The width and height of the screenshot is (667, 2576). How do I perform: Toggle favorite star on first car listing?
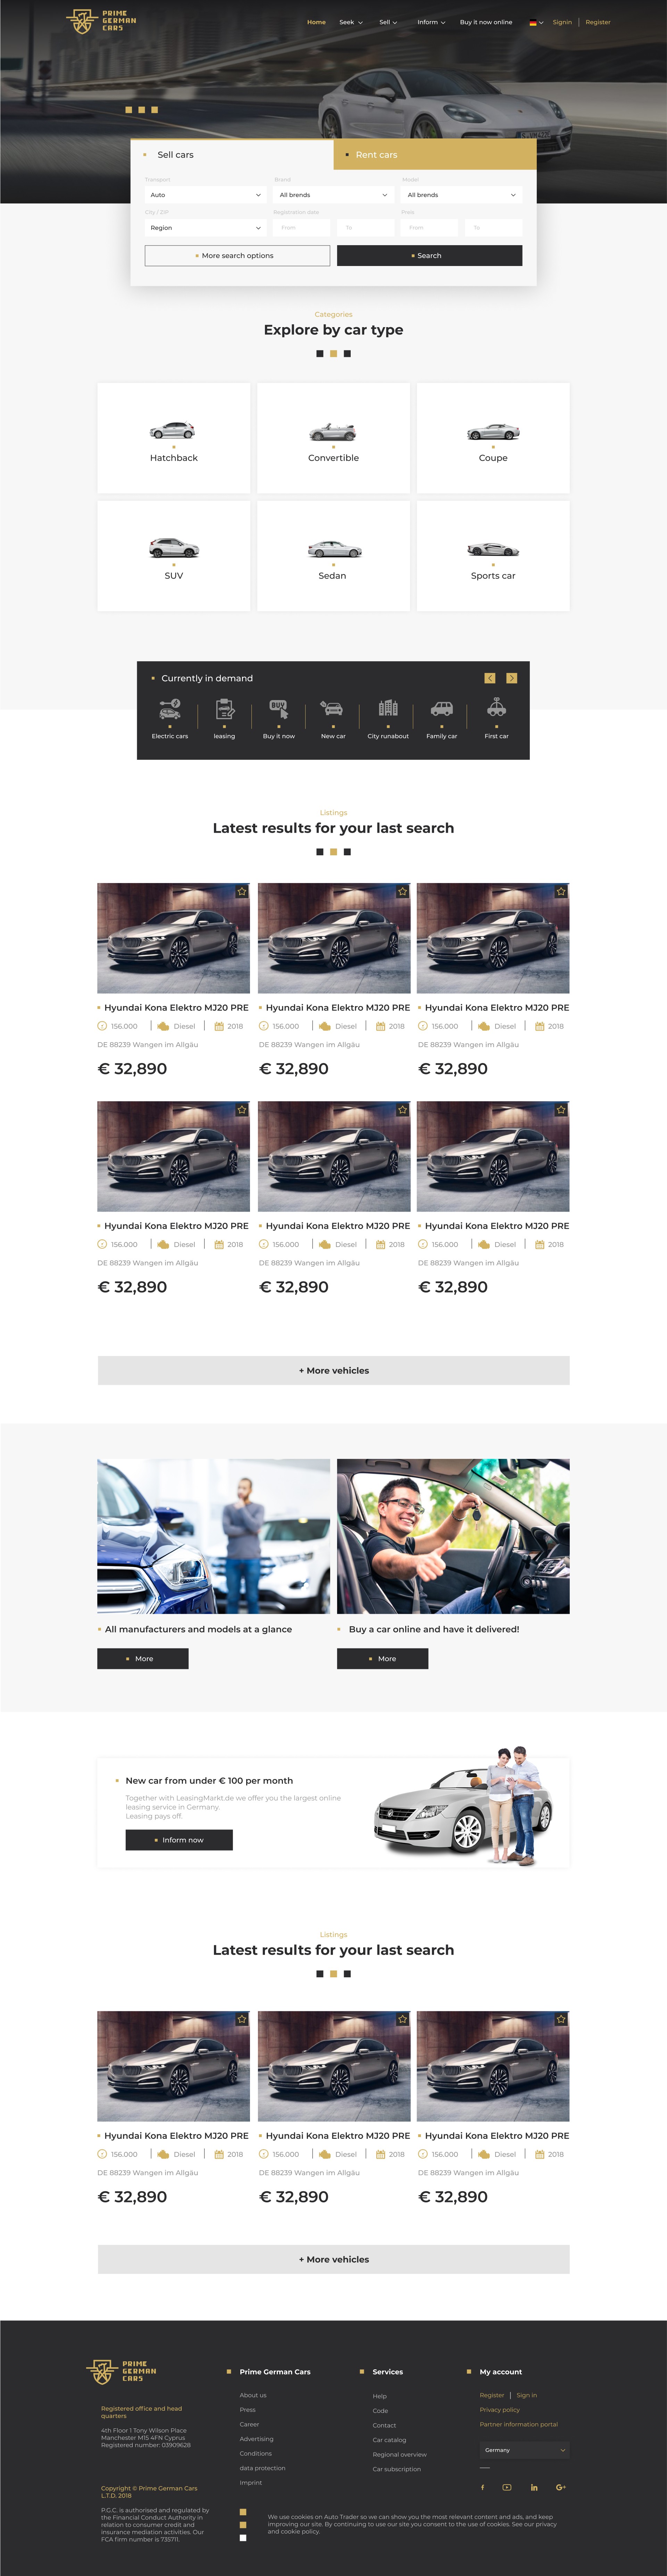tap(242, 891)
